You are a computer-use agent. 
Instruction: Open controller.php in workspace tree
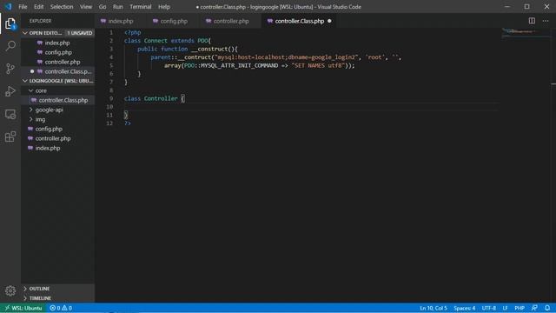58,139
